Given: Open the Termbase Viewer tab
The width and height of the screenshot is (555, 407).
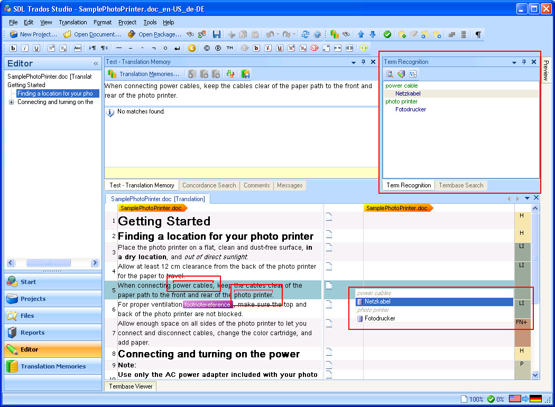Looking at the screenshot, I should [x=131, y=386].
